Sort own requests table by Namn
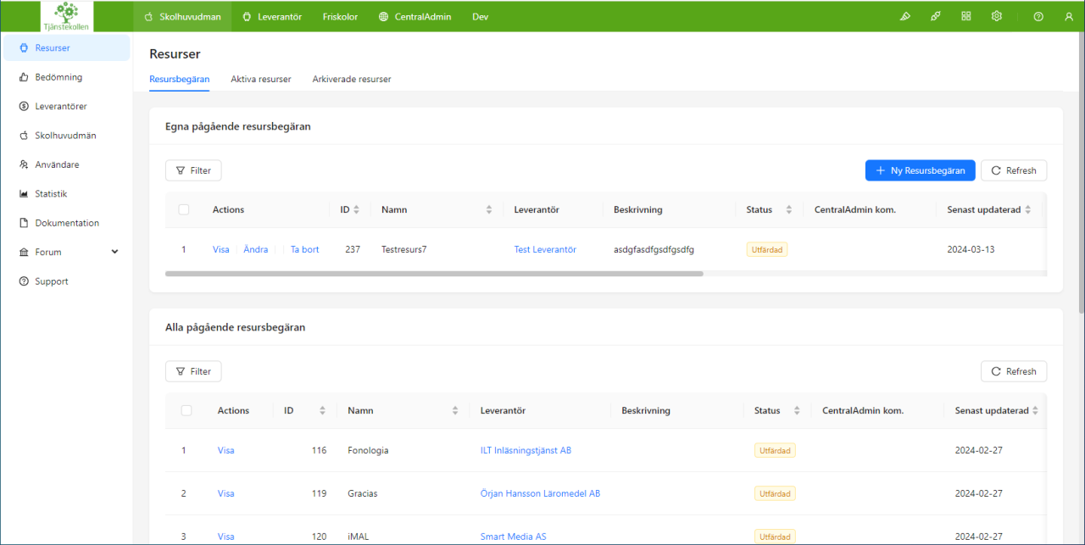1085x545 pixels. 489,209
